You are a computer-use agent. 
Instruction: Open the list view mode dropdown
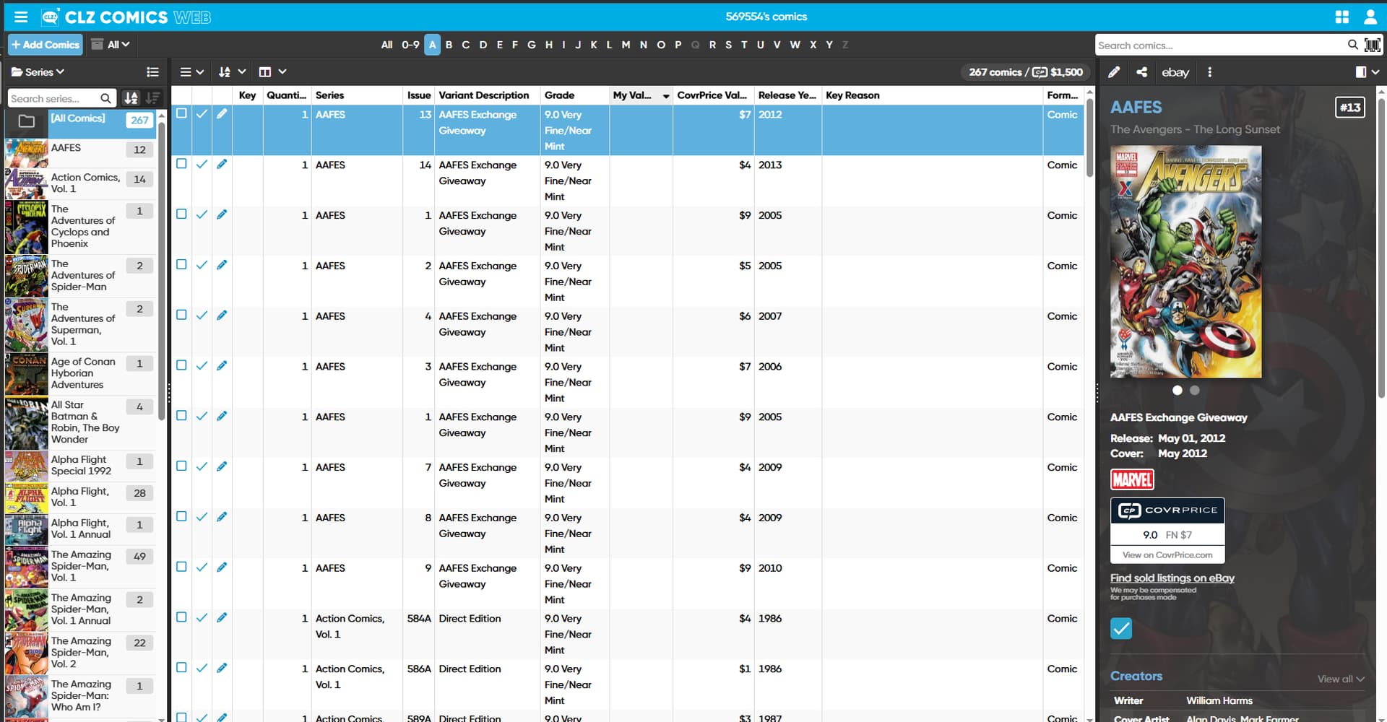click(191, 71)
